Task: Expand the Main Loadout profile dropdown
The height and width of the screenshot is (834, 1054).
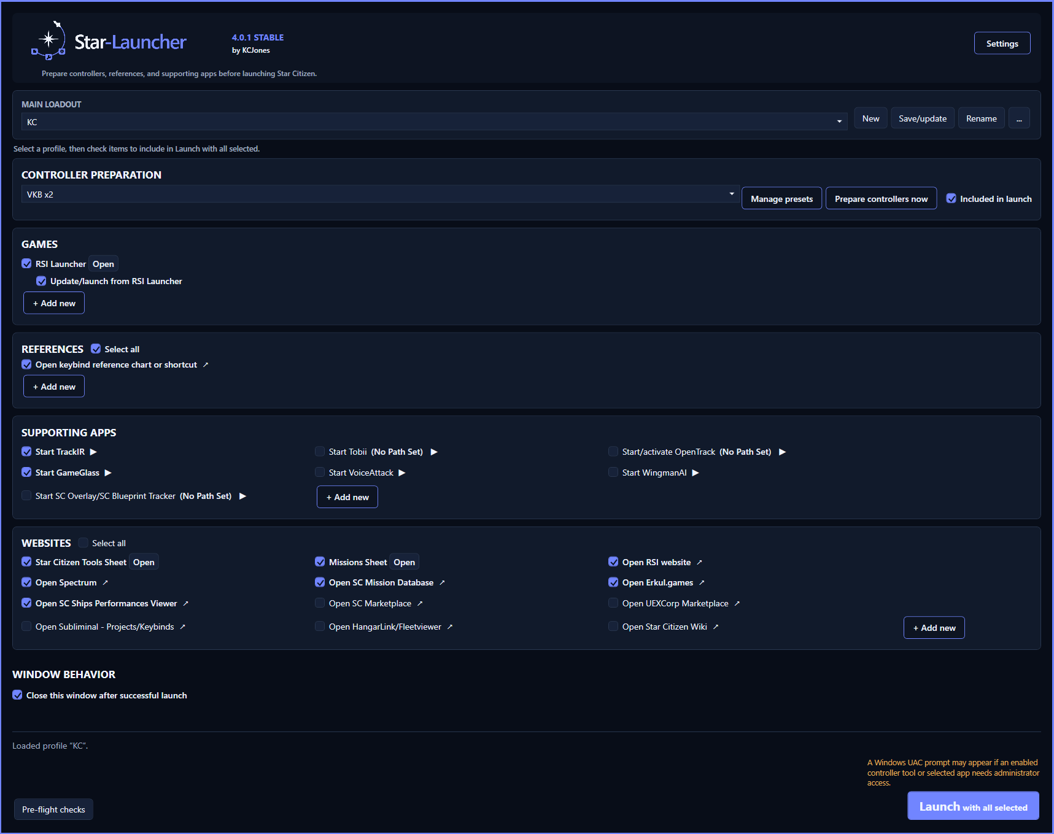Action: click(434, 122)
